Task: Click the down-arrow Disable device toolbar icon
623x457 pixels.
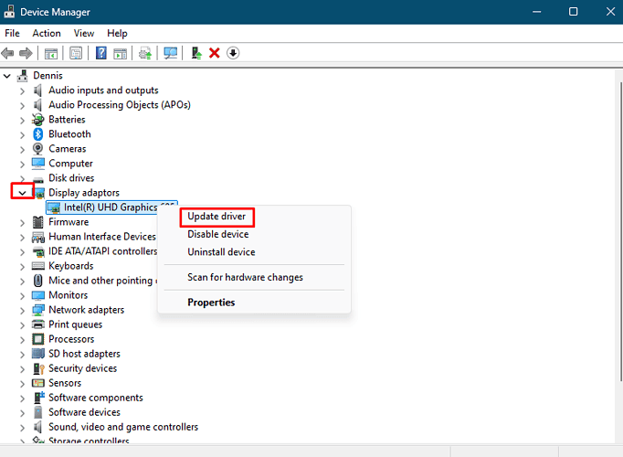Action: (233, 53)
